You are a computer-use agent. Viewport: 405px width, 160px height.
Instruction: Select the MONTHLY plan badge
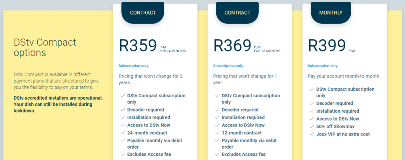331,13
